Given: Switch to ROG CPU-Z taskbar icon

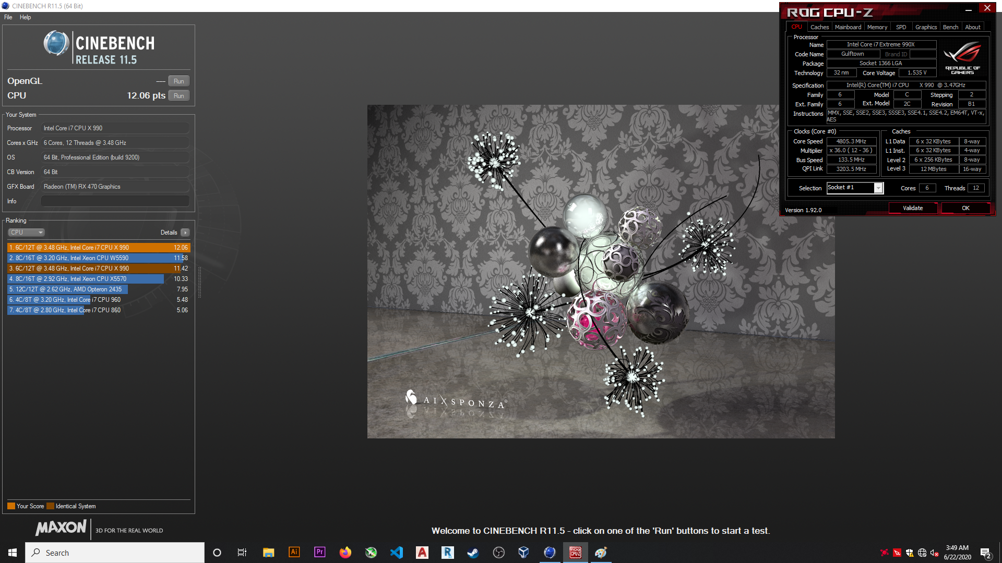Looking at the screenshot, I should point(575,553).
